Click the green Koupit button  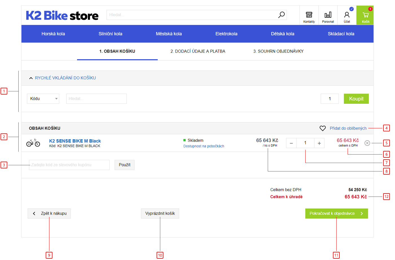pyautogui.click(x=356, y=99)
